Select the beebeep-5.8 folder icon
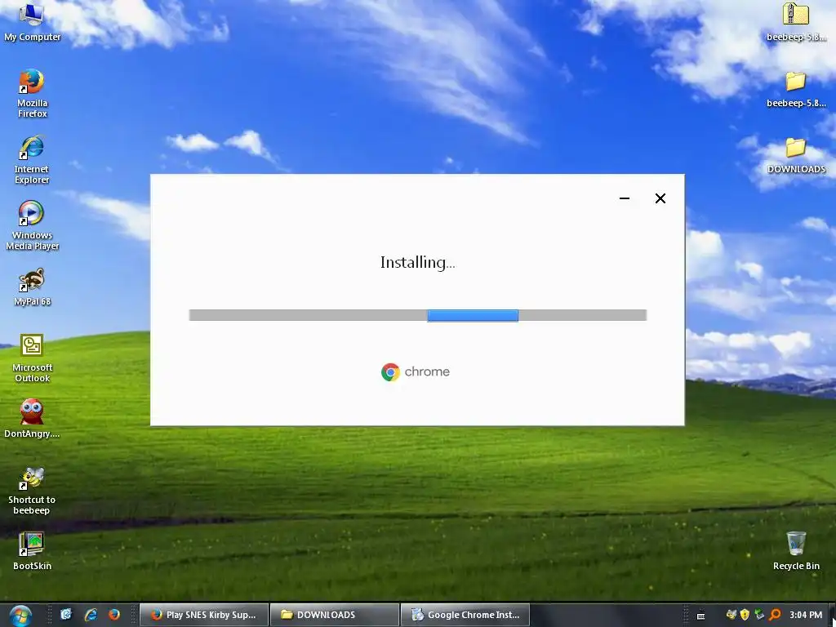 796,88
